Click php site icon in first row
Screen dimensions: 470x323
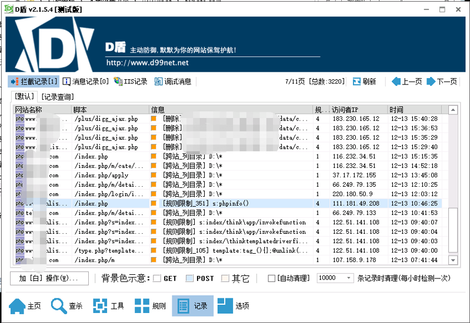pyautogui.click(x=20, y=119)
